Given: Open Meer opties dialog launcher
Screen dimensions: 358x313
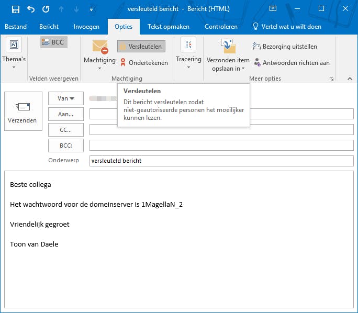Looking at the screenshot, I should (331, 79).
